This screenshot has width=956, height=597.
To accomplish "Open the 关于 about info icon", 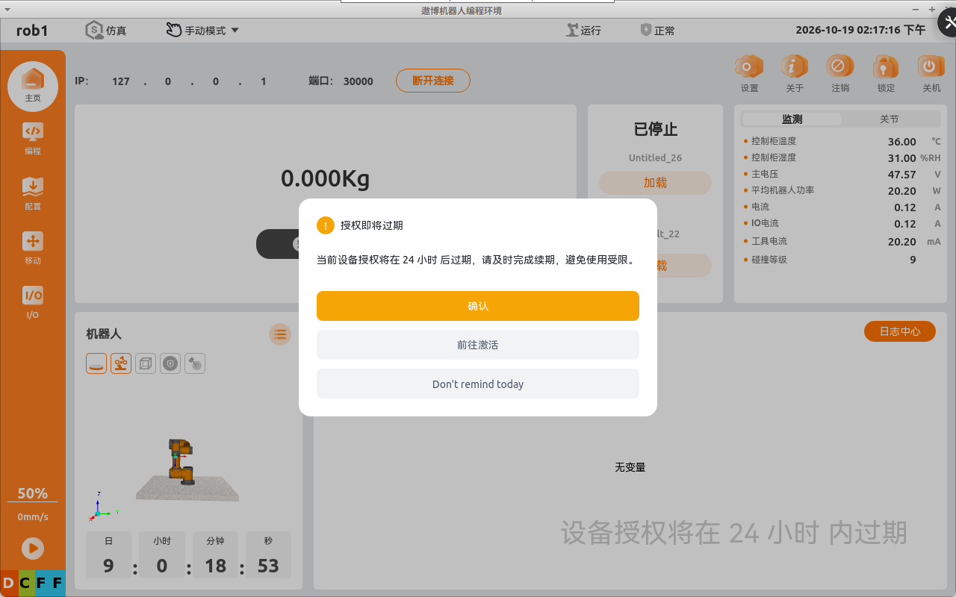I will pos(795,74).
